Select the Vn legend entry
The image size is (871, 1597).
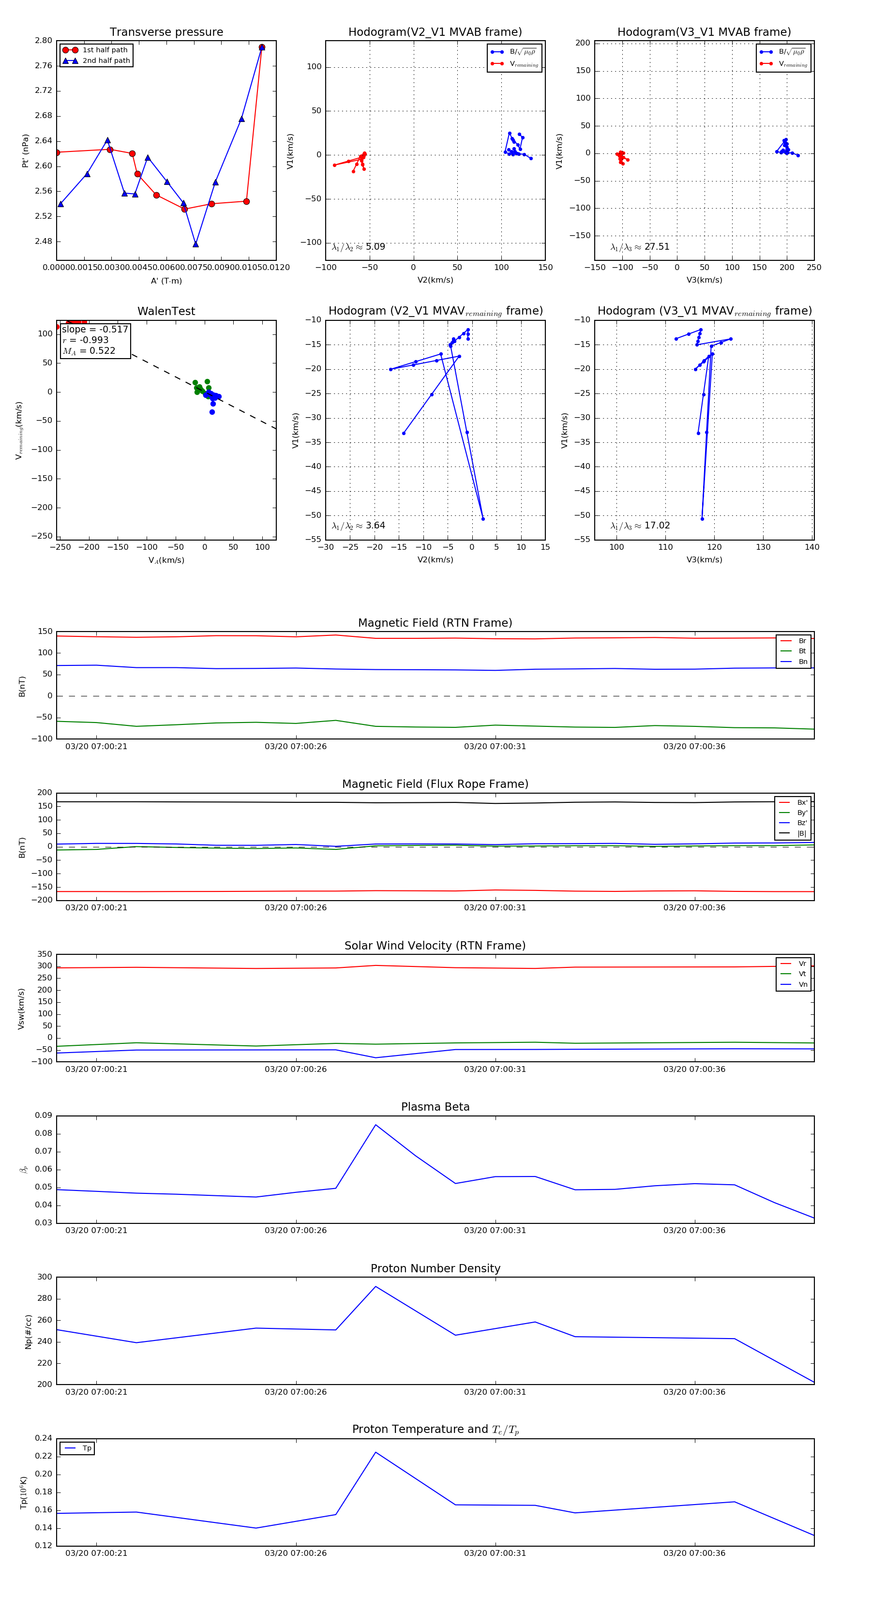tap(794, 984)
